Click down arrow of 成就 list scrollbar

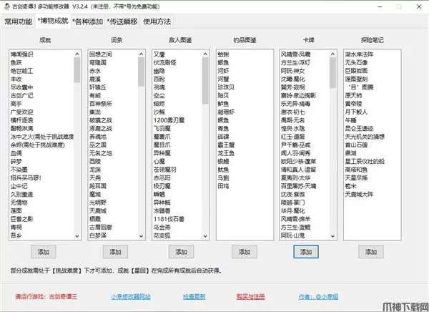77,236
